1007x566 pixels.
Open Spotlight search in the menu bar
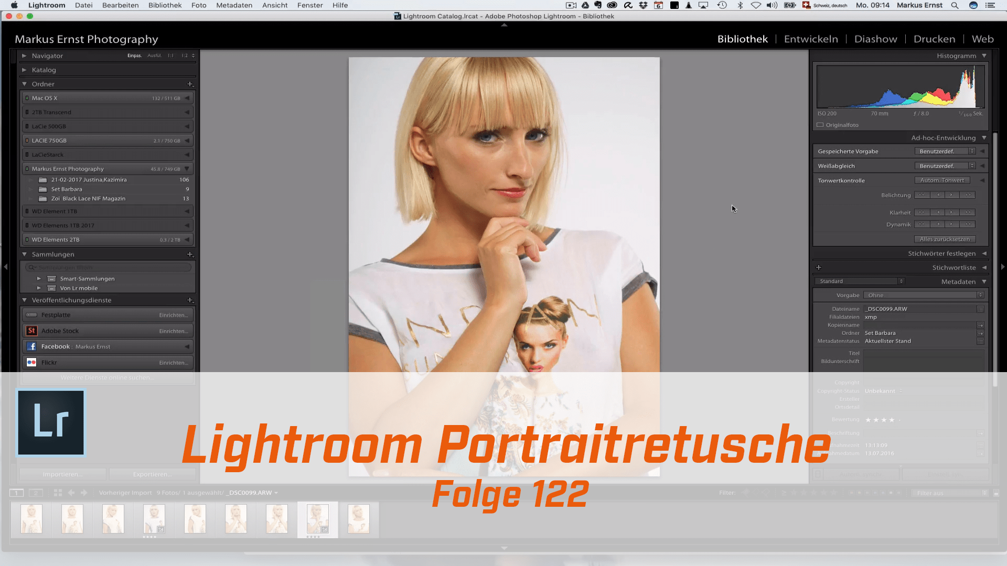[955, 5]
